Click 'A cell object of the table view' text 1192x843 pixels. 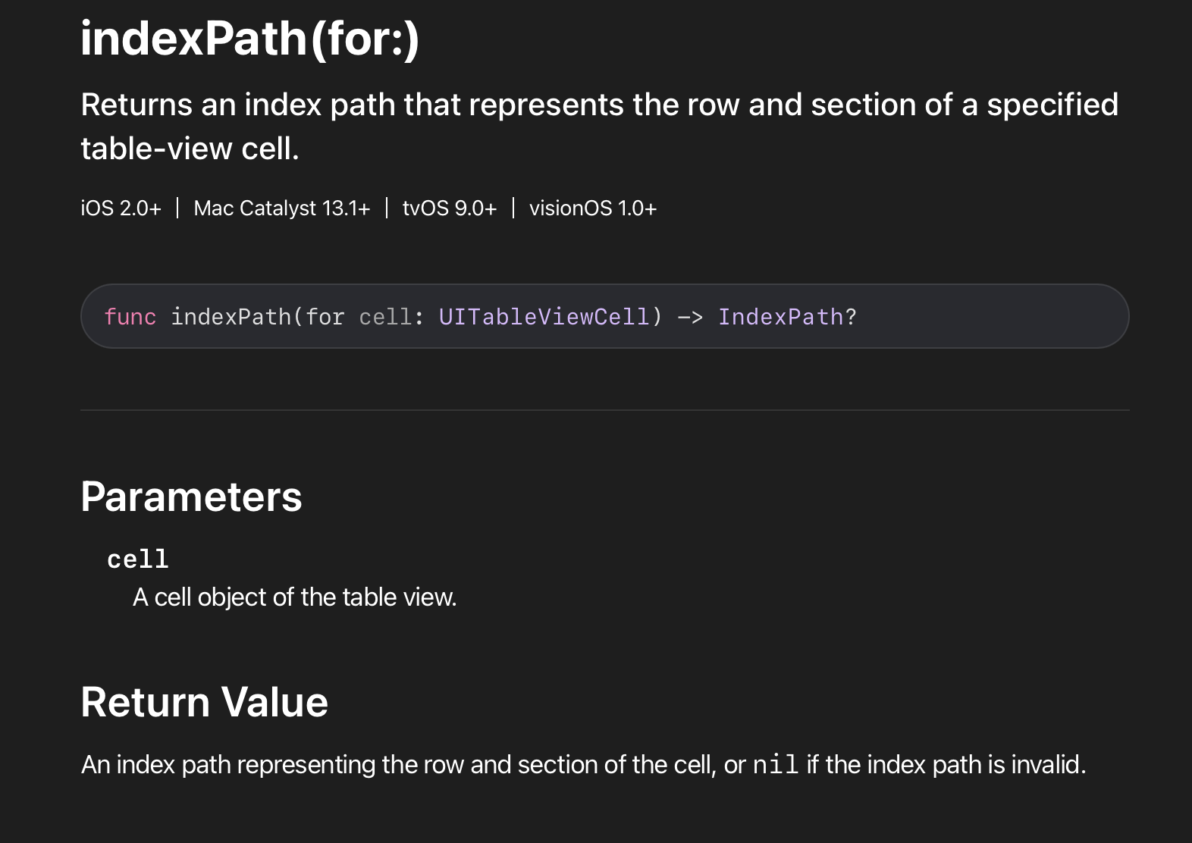pyautogui.click(x=294, y=597)
